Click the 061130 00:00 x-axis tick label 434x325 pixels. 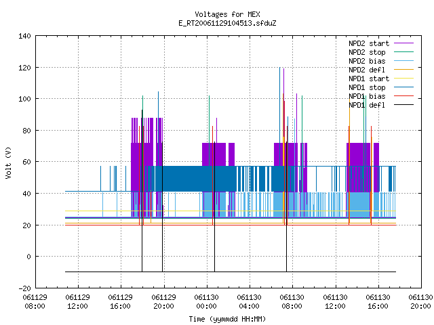point(206,302)
